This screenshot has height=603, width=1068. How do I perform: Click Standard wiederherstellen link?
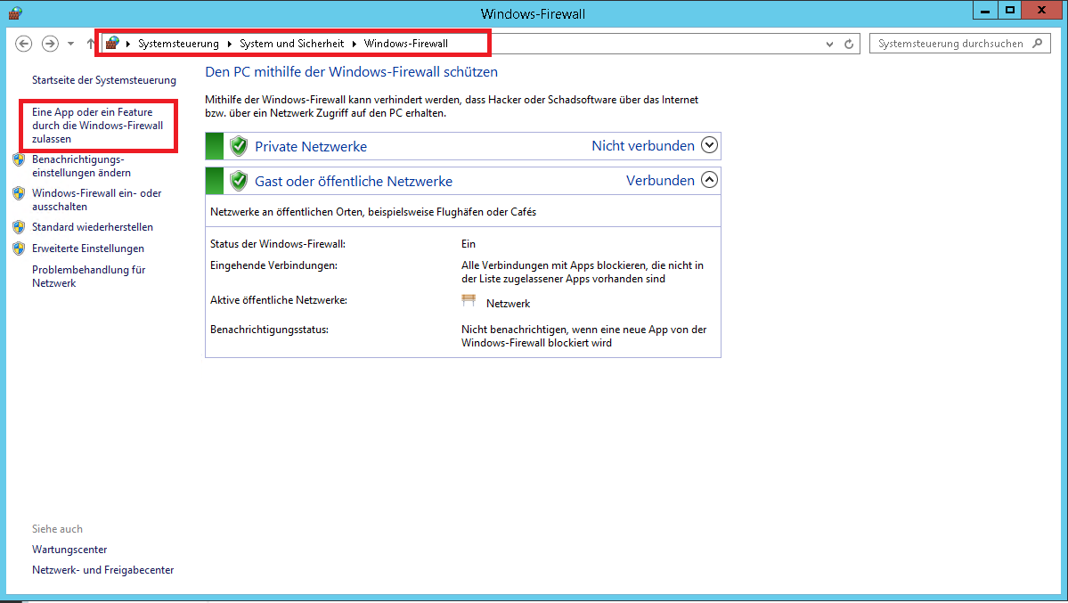click(93, 227)
